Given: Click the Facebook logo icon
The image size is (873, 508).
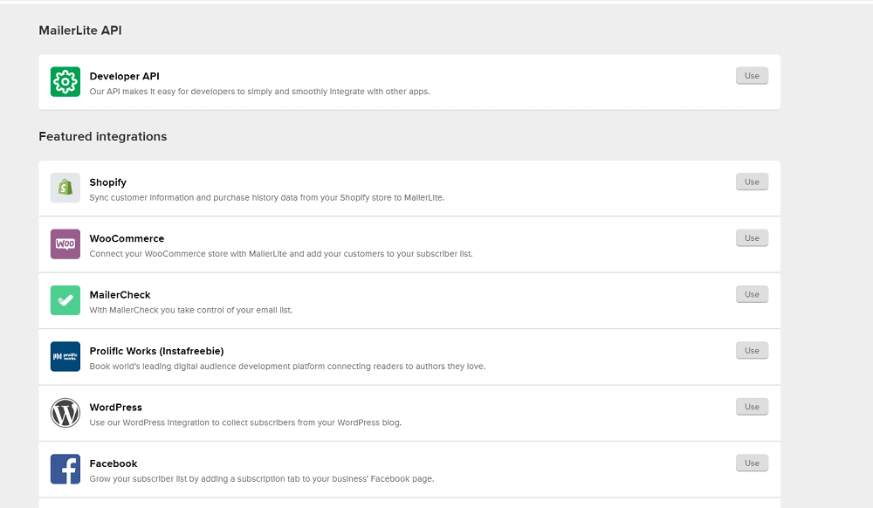Looking at the screenshot, I should (65, 469).
